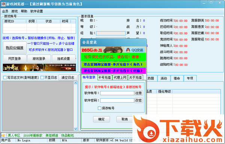Switch to the 帐号登录 tab
225x144 pixels.
coord(89,77)
